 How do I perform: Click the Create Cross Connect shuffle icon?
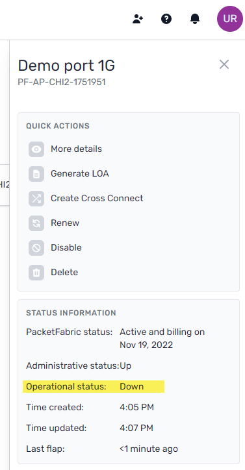[36, 199]
